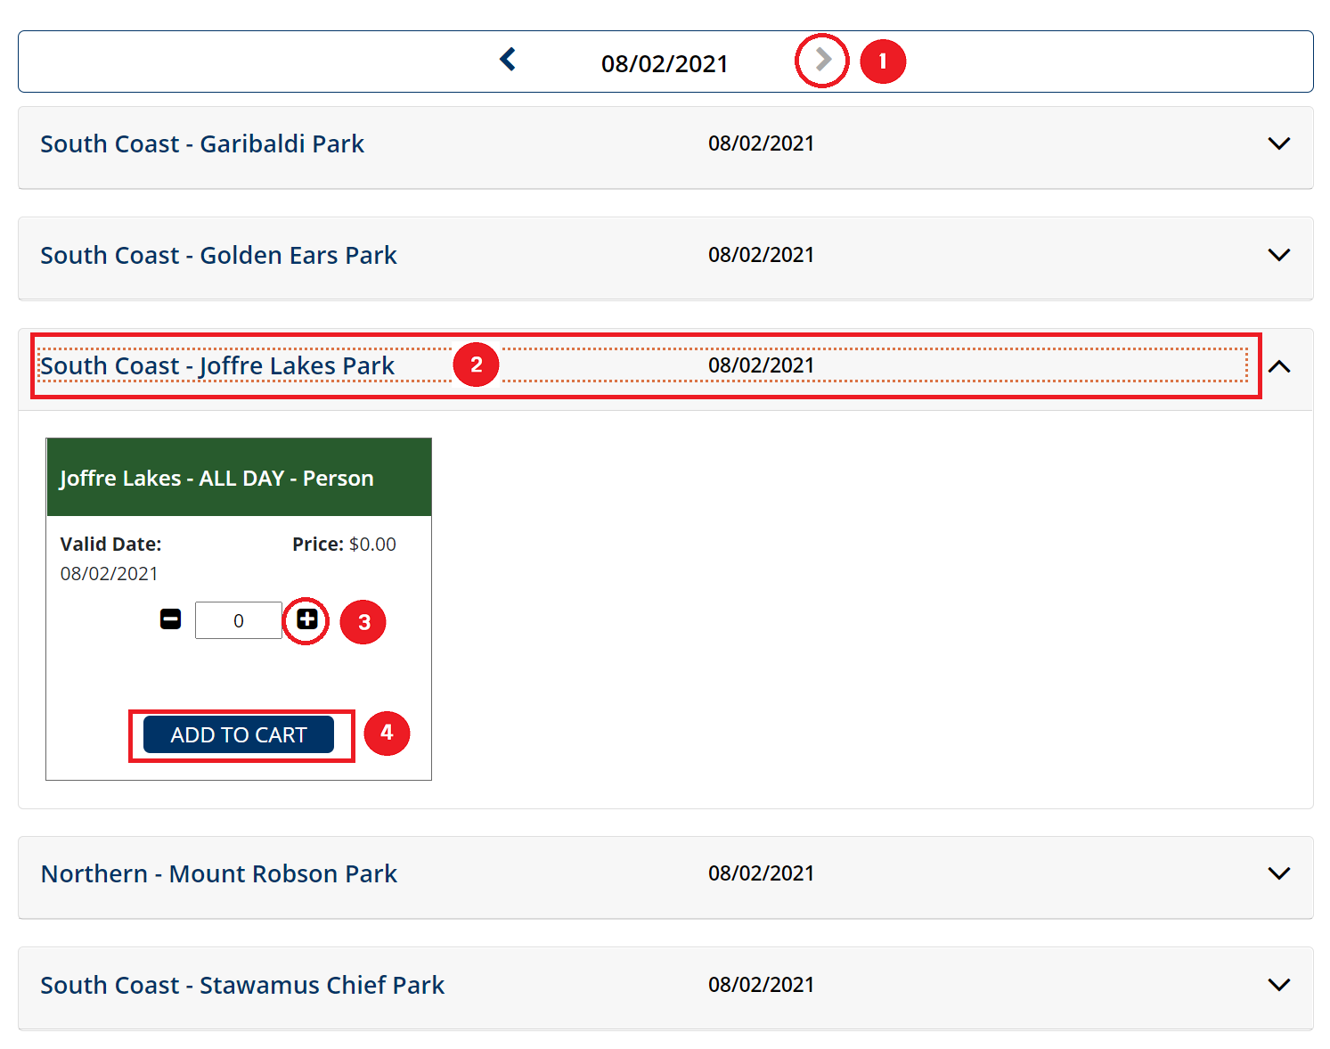Click the date in the Mount Robson row
This screenshot has height=1049, width=1330.
coord(761,873)
